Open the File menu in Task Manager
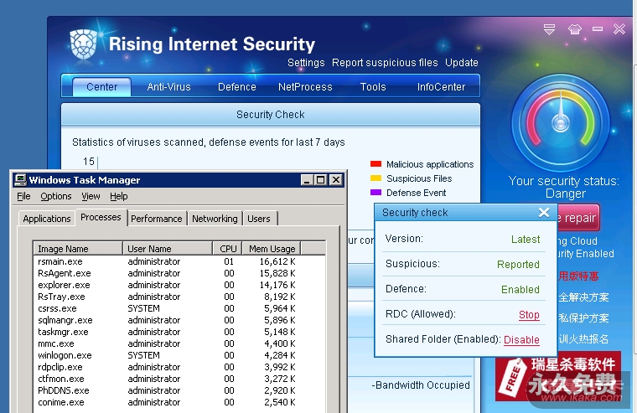This screenshot has height=413, width=637. tap(23, 196)
